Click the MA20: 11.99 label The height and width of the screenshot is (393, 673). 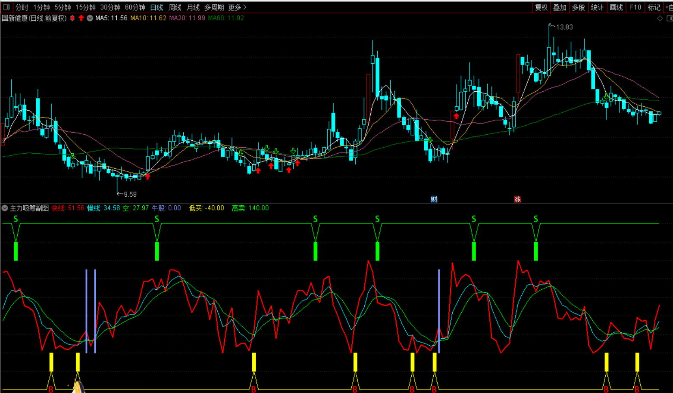tap(187, 18)
